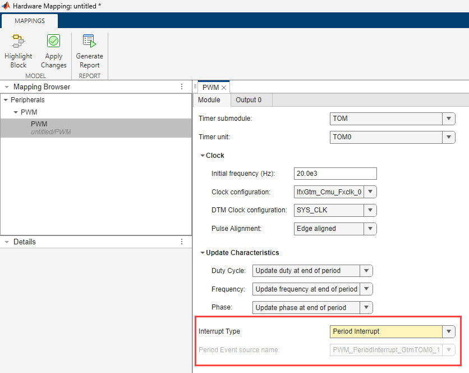This screenshot has width=469, height=373.
Task: Select the MAPPINGS ribbon tab
Action: pyautogui.click(x=29, y=21)
